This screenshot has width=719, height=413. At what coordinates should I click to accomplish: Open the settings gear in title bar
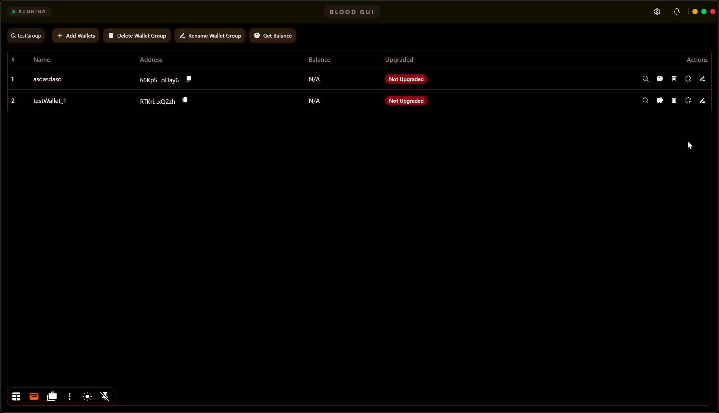tap(657, 12)
